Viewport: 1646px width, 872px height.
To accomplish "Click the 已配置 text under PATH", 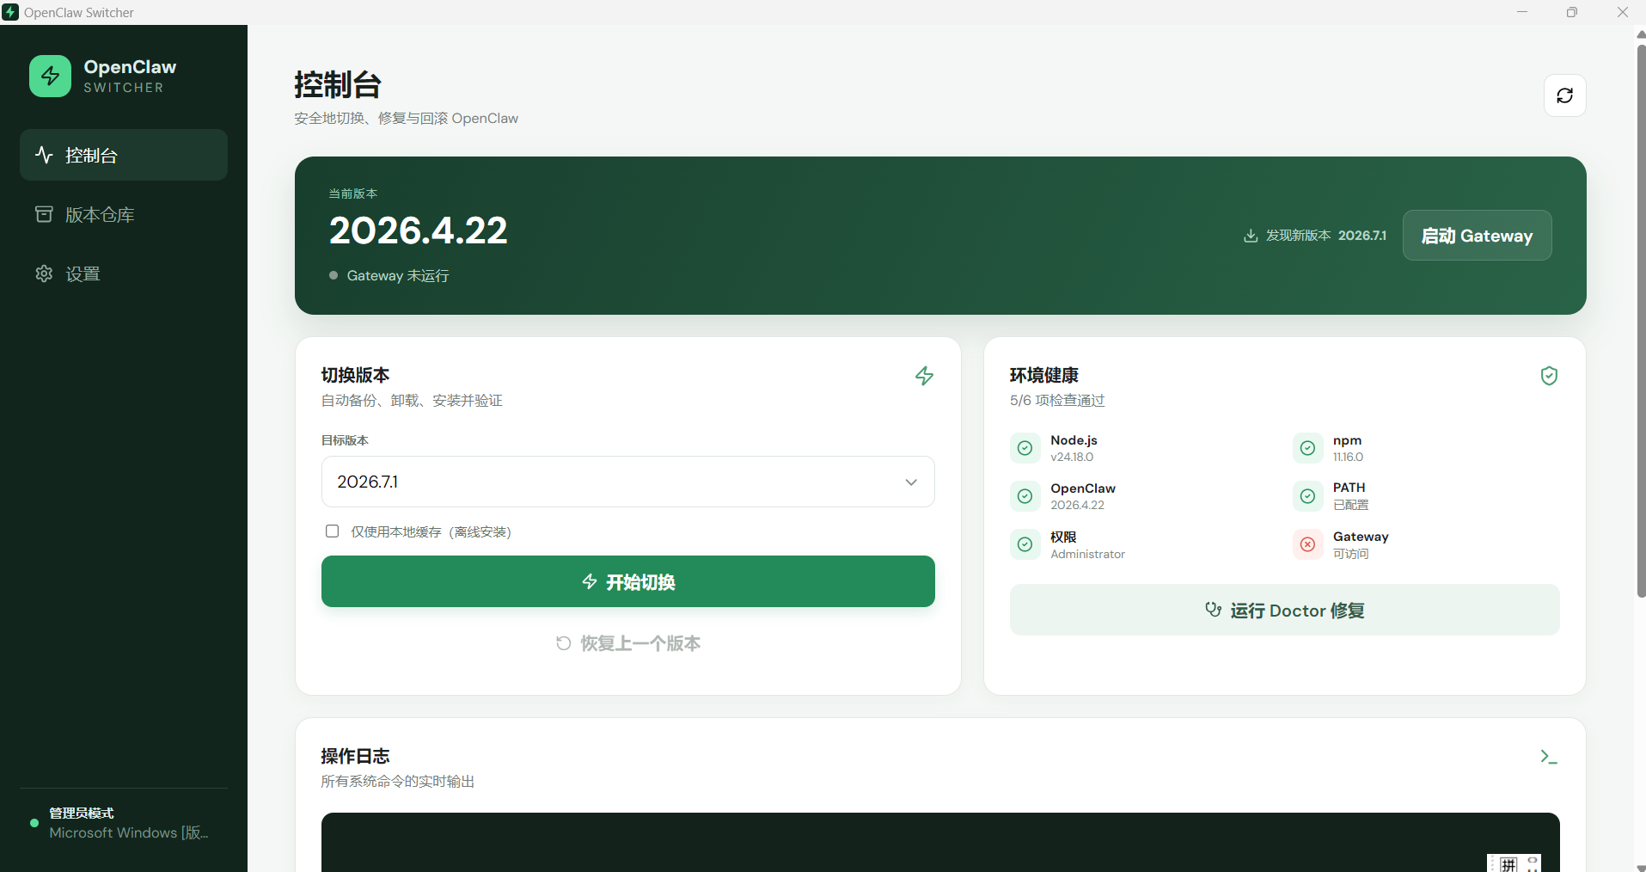I will [x=1350, y=506].
